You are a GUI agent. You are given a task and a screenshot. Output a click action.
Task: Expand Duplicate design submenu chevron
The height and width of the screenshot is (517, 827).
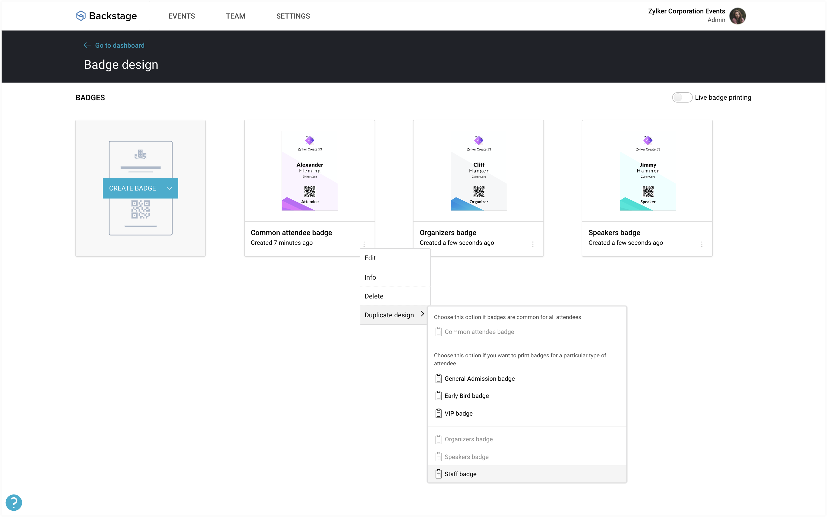coord(422,314)
